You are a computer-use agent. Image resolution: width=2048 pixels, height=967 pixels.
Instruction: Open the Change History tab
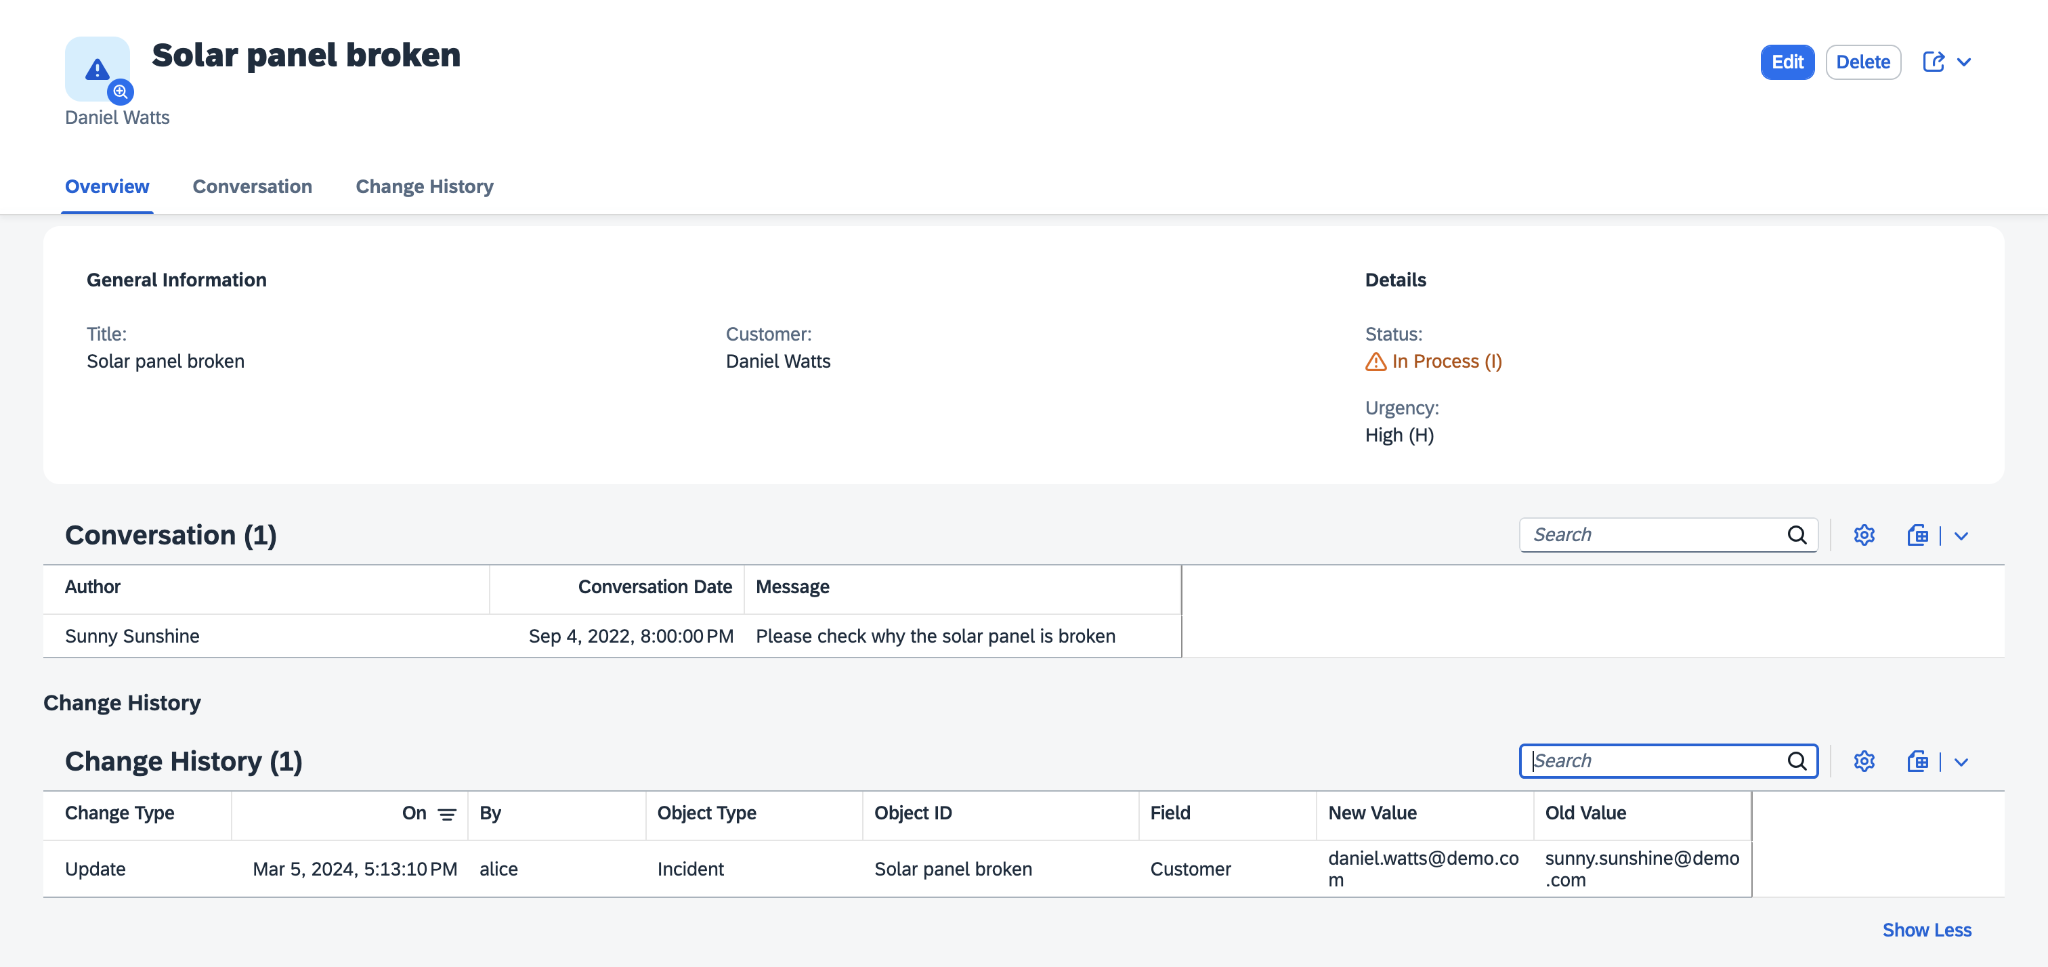click(x=424, y=186)
